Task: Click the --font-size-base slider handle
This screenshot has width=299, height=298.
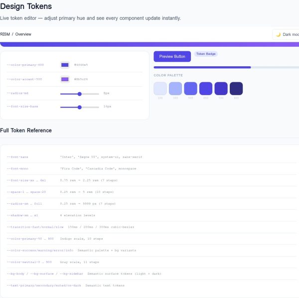Action: [80, 107]
